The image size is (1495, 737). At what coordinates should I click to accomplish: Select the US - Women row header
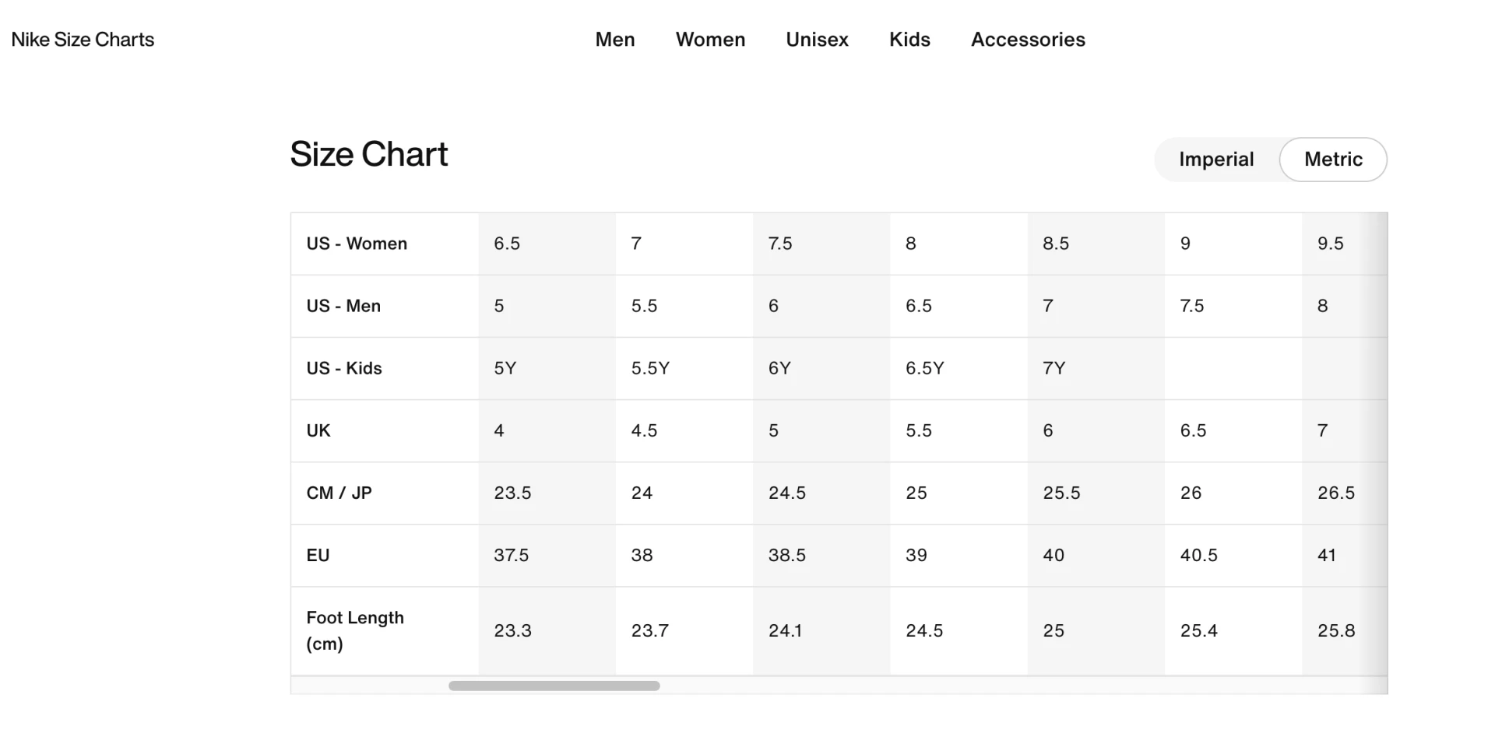(x=385, y=244)
